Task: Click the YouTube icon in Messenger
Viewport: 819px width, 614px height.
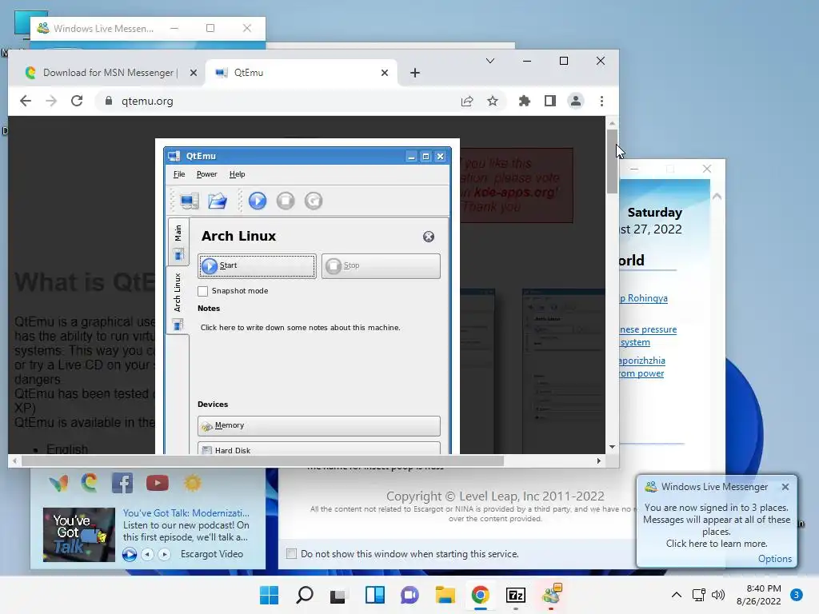Action: 158,484
